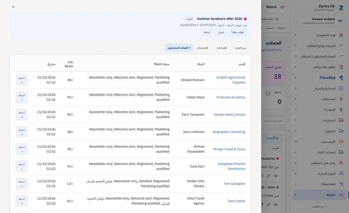Open the Sara Dalton lead link
349x213 pixels.
click(236, 201)
